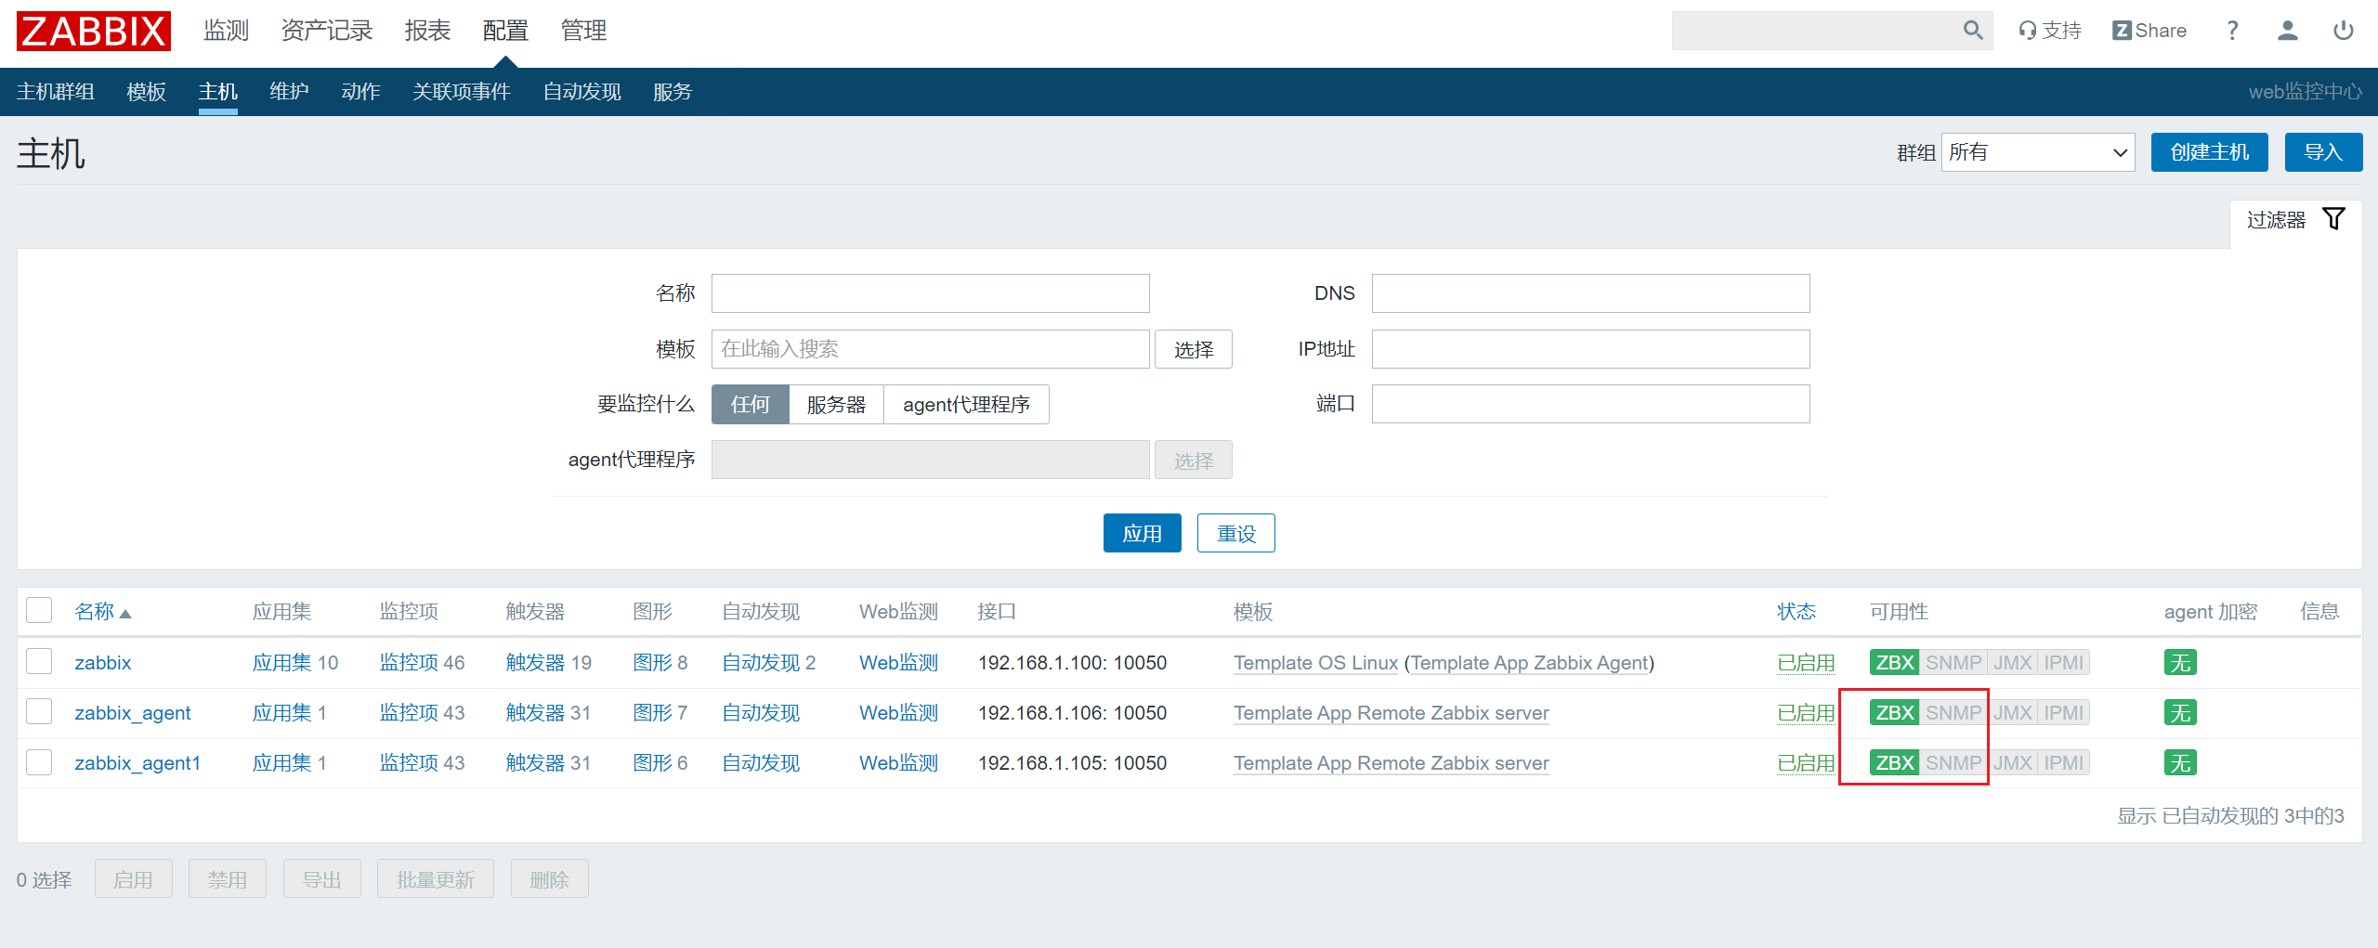Viewport: 2378px width, 948px height.
Task: Open the user profile icon
Action: 2288,31
